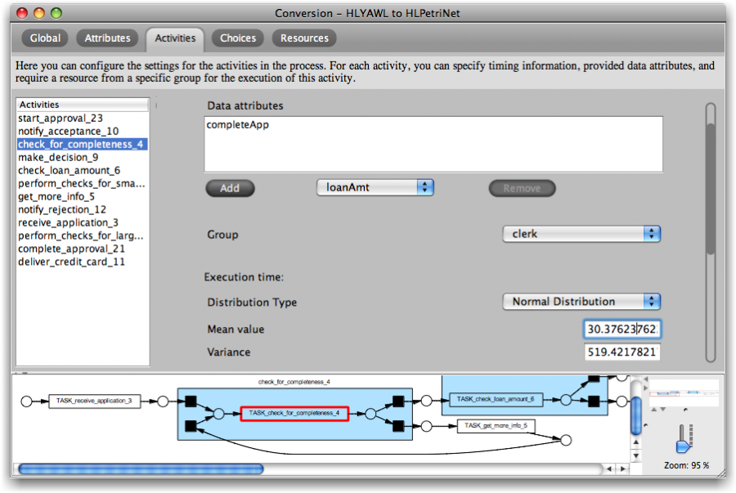
Task: Open the Group dropdown showing clerk
Action: [581, 234]
